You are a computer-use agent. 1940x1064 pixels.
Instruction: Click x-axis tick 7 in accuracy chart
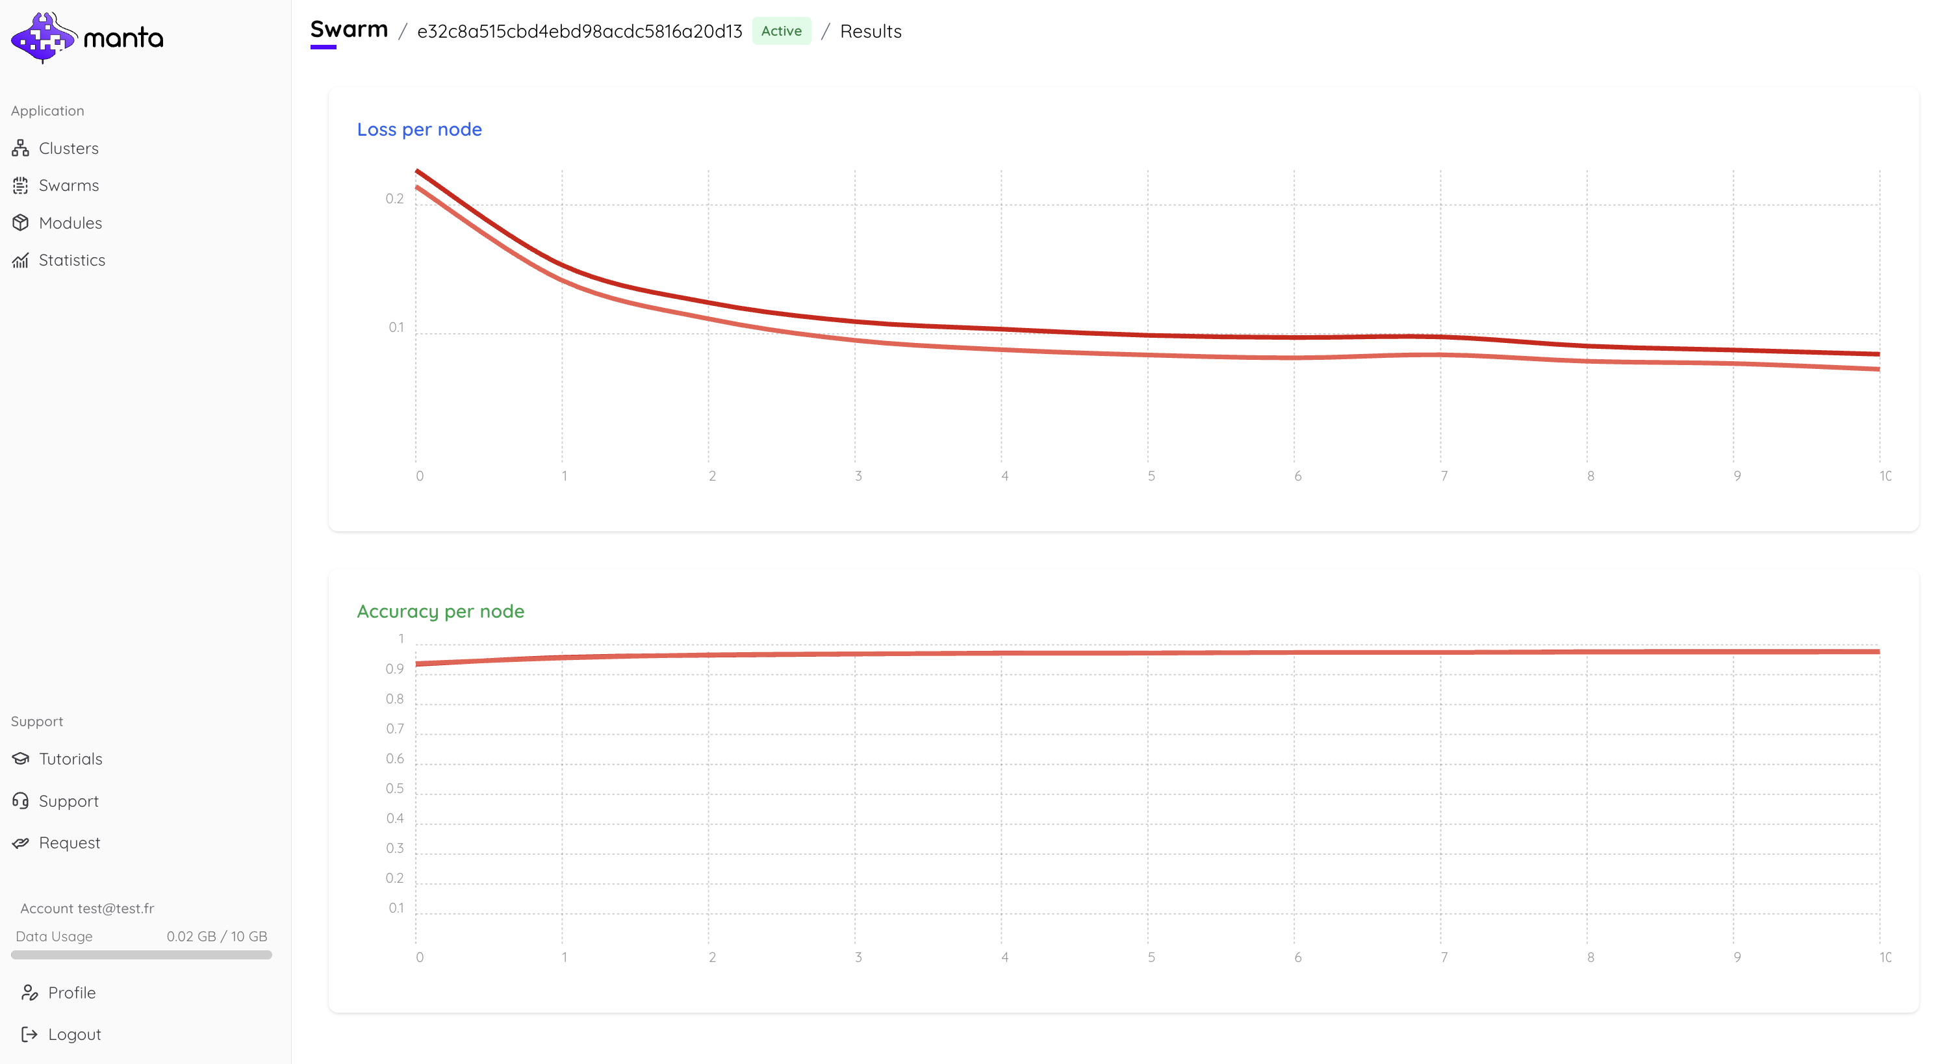click(1444, 957)
